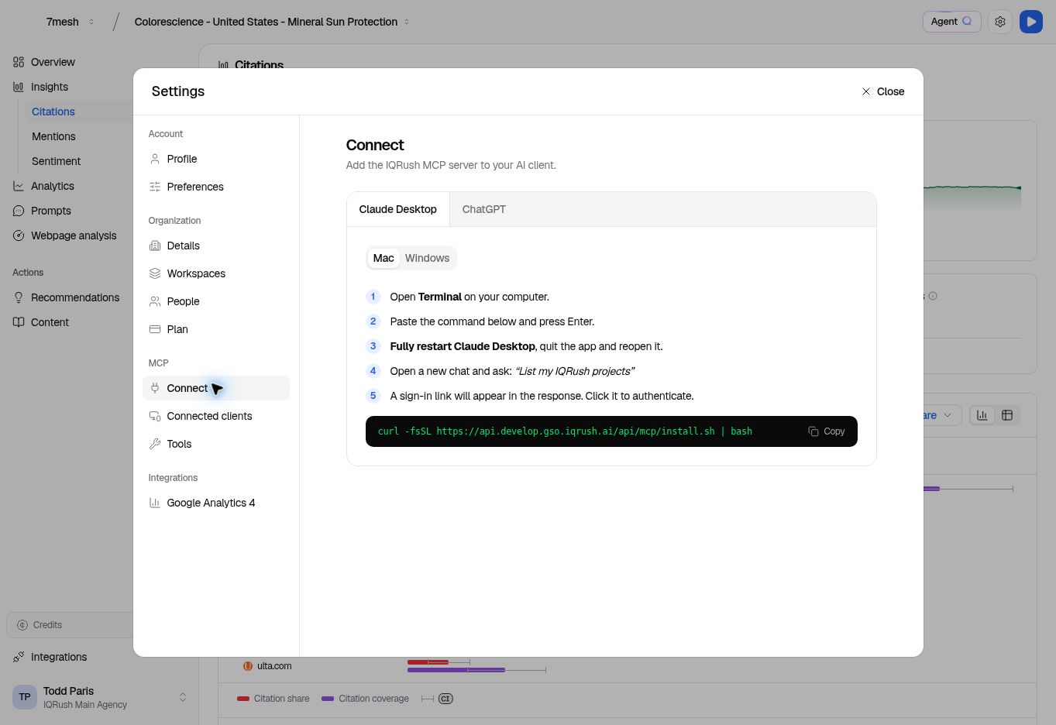Switch to the ChatGPT tab

tap(483, 209)
